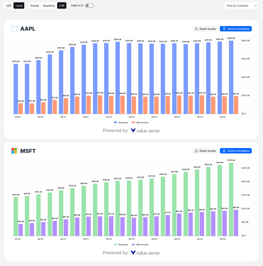Viewport: 263px width, 266px height.
Task: Click the $101.9B label in AAPL chart
Action: tap(100, 93)
